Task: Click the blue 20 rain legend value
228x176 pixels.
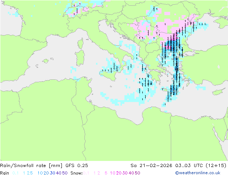Action: pyautogui.click(x=46, y=173)
